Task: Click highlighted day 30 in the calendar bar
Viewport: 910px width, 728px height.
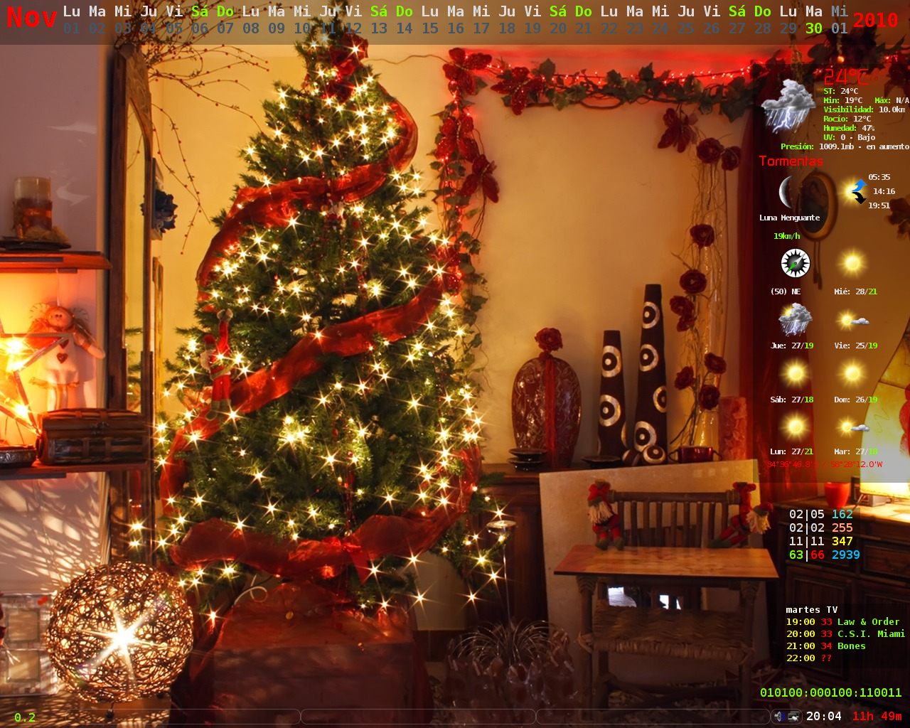Action: [814, 28]
